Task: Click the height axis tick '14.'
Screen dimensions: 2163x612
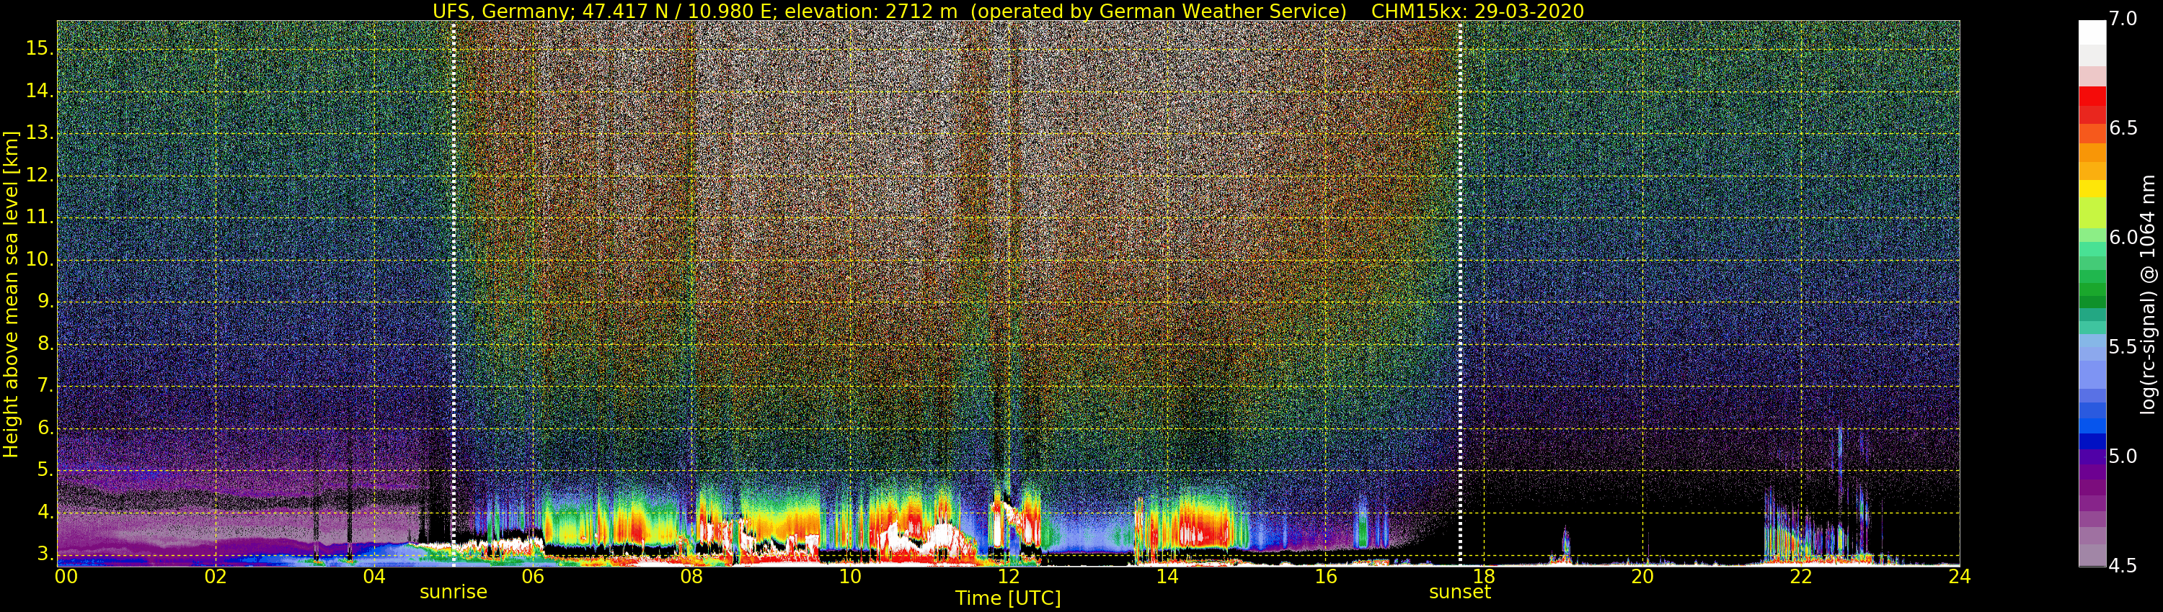Action: point(40,91)
